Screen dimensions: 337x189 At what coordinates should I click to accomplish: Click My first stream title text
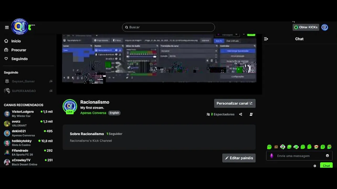[x=92, y=108]
